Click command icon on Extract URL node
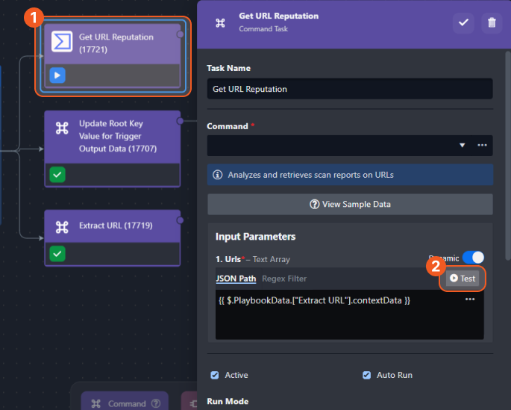The height and width of the screenshot is (410, 511). click(x=62, y=227)
